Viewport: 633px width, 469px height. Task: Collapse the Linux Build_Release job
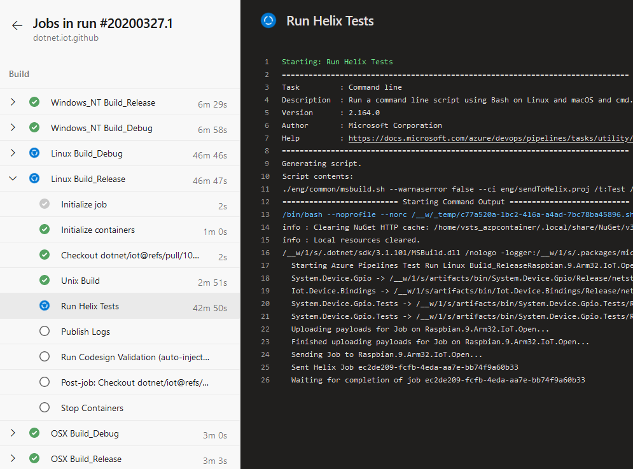point(13,179)
